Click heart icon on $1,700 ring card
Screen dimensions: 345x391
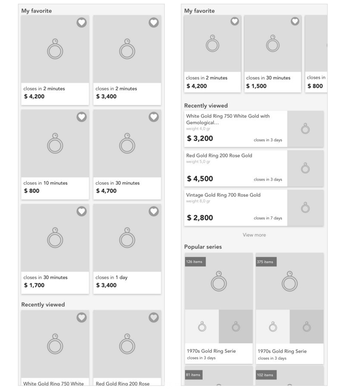82,212
